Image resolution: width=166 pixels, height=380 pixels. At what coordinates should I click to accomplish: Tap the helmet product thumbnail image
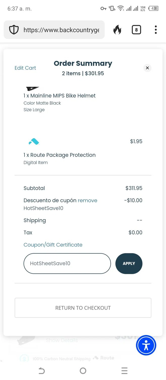[32, 88]
